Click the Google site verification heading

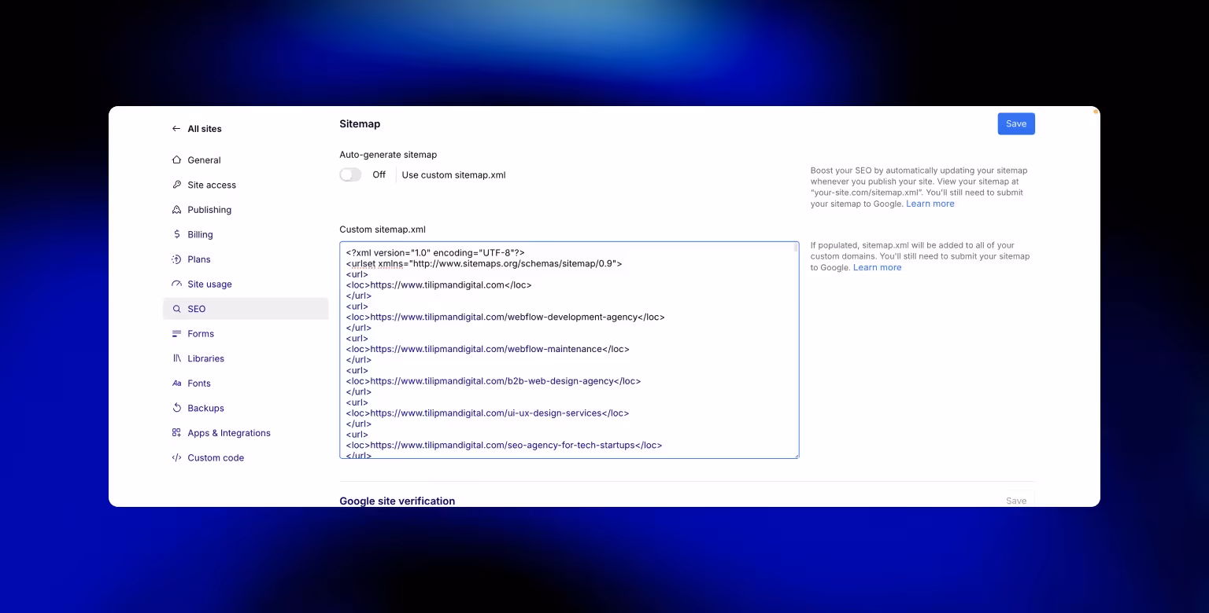[x=397, y=501]
